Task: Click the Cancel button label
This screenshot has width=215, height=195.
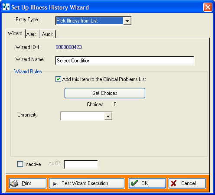Action: (189, 183)
